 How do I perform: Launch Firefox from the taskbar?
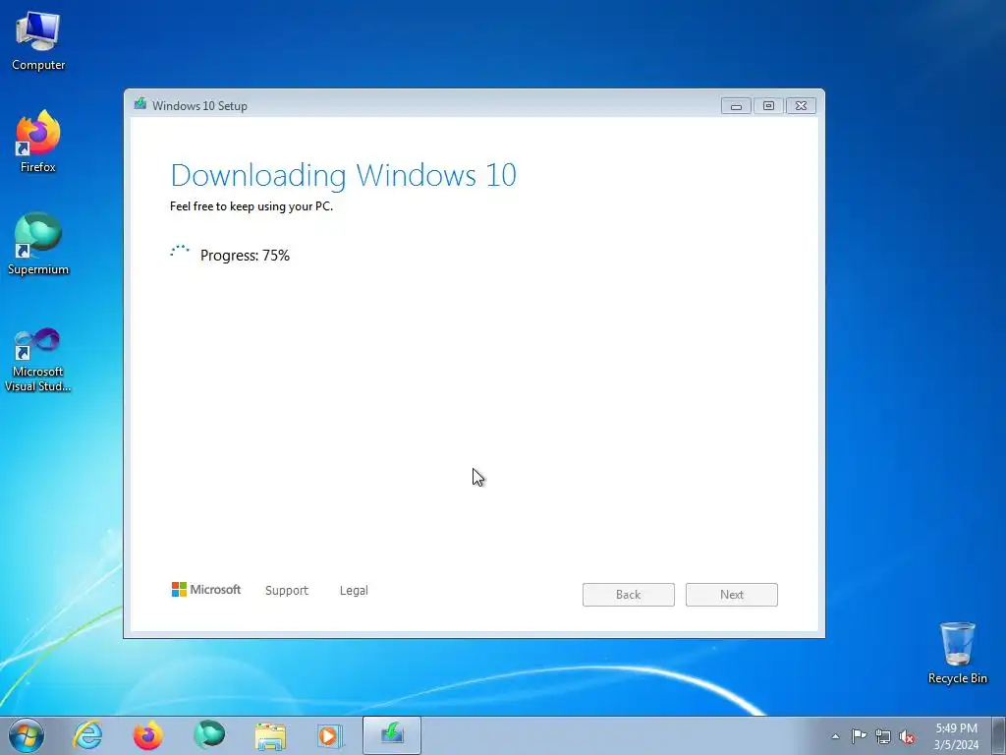tap(147, 735)
